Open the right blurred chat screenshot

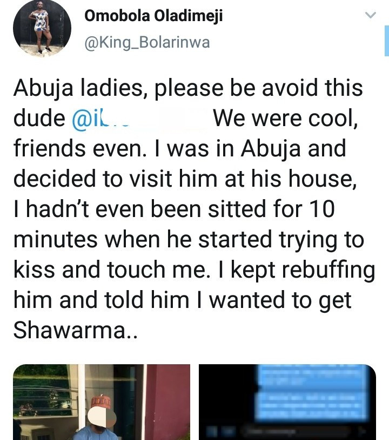pyautogui.click(x=287, y=402)
